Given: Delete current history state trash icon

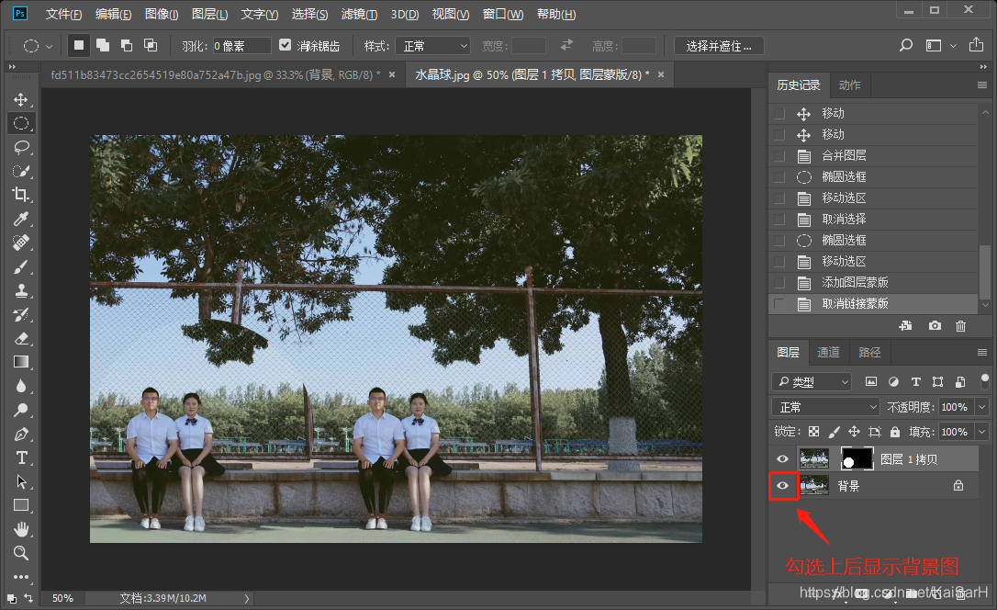Looking at the screenshot, I should pyautogui.click(x=961, y=326).
